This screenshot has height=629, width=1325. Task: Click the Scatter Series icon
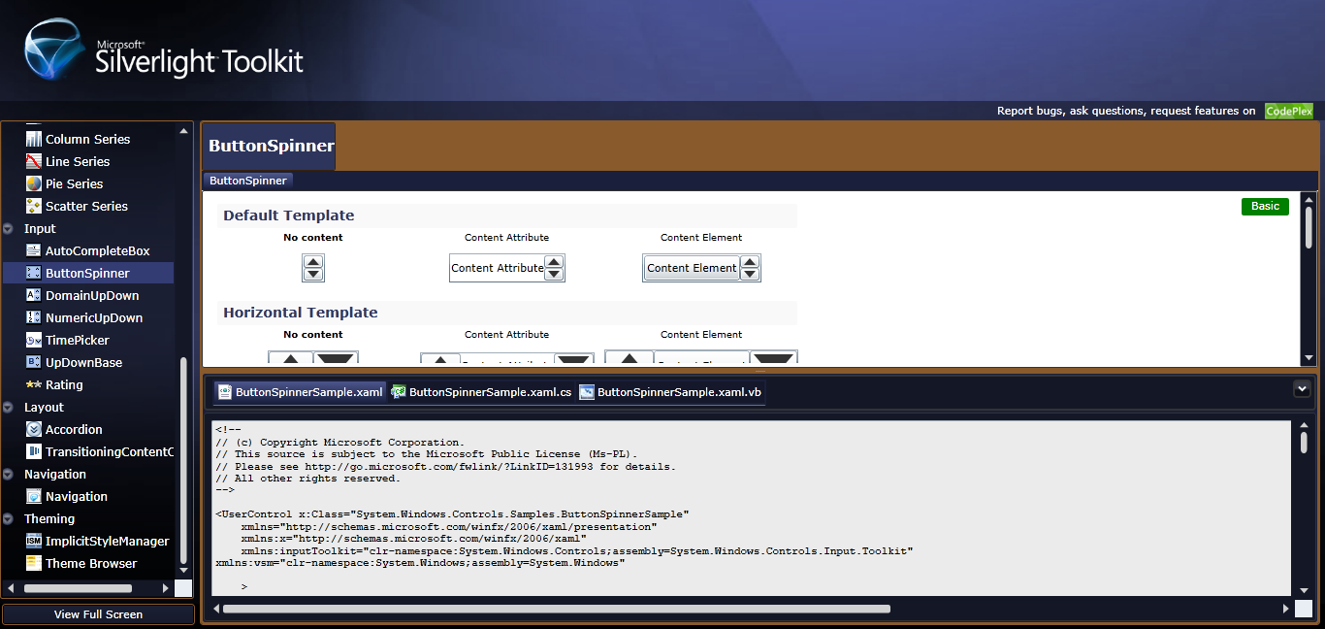(34, 206)
